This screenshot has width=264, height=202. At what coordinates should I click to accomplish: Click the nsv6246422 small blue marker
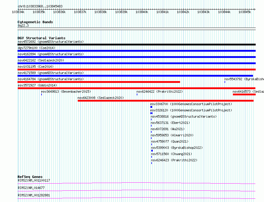coord(137,94)
